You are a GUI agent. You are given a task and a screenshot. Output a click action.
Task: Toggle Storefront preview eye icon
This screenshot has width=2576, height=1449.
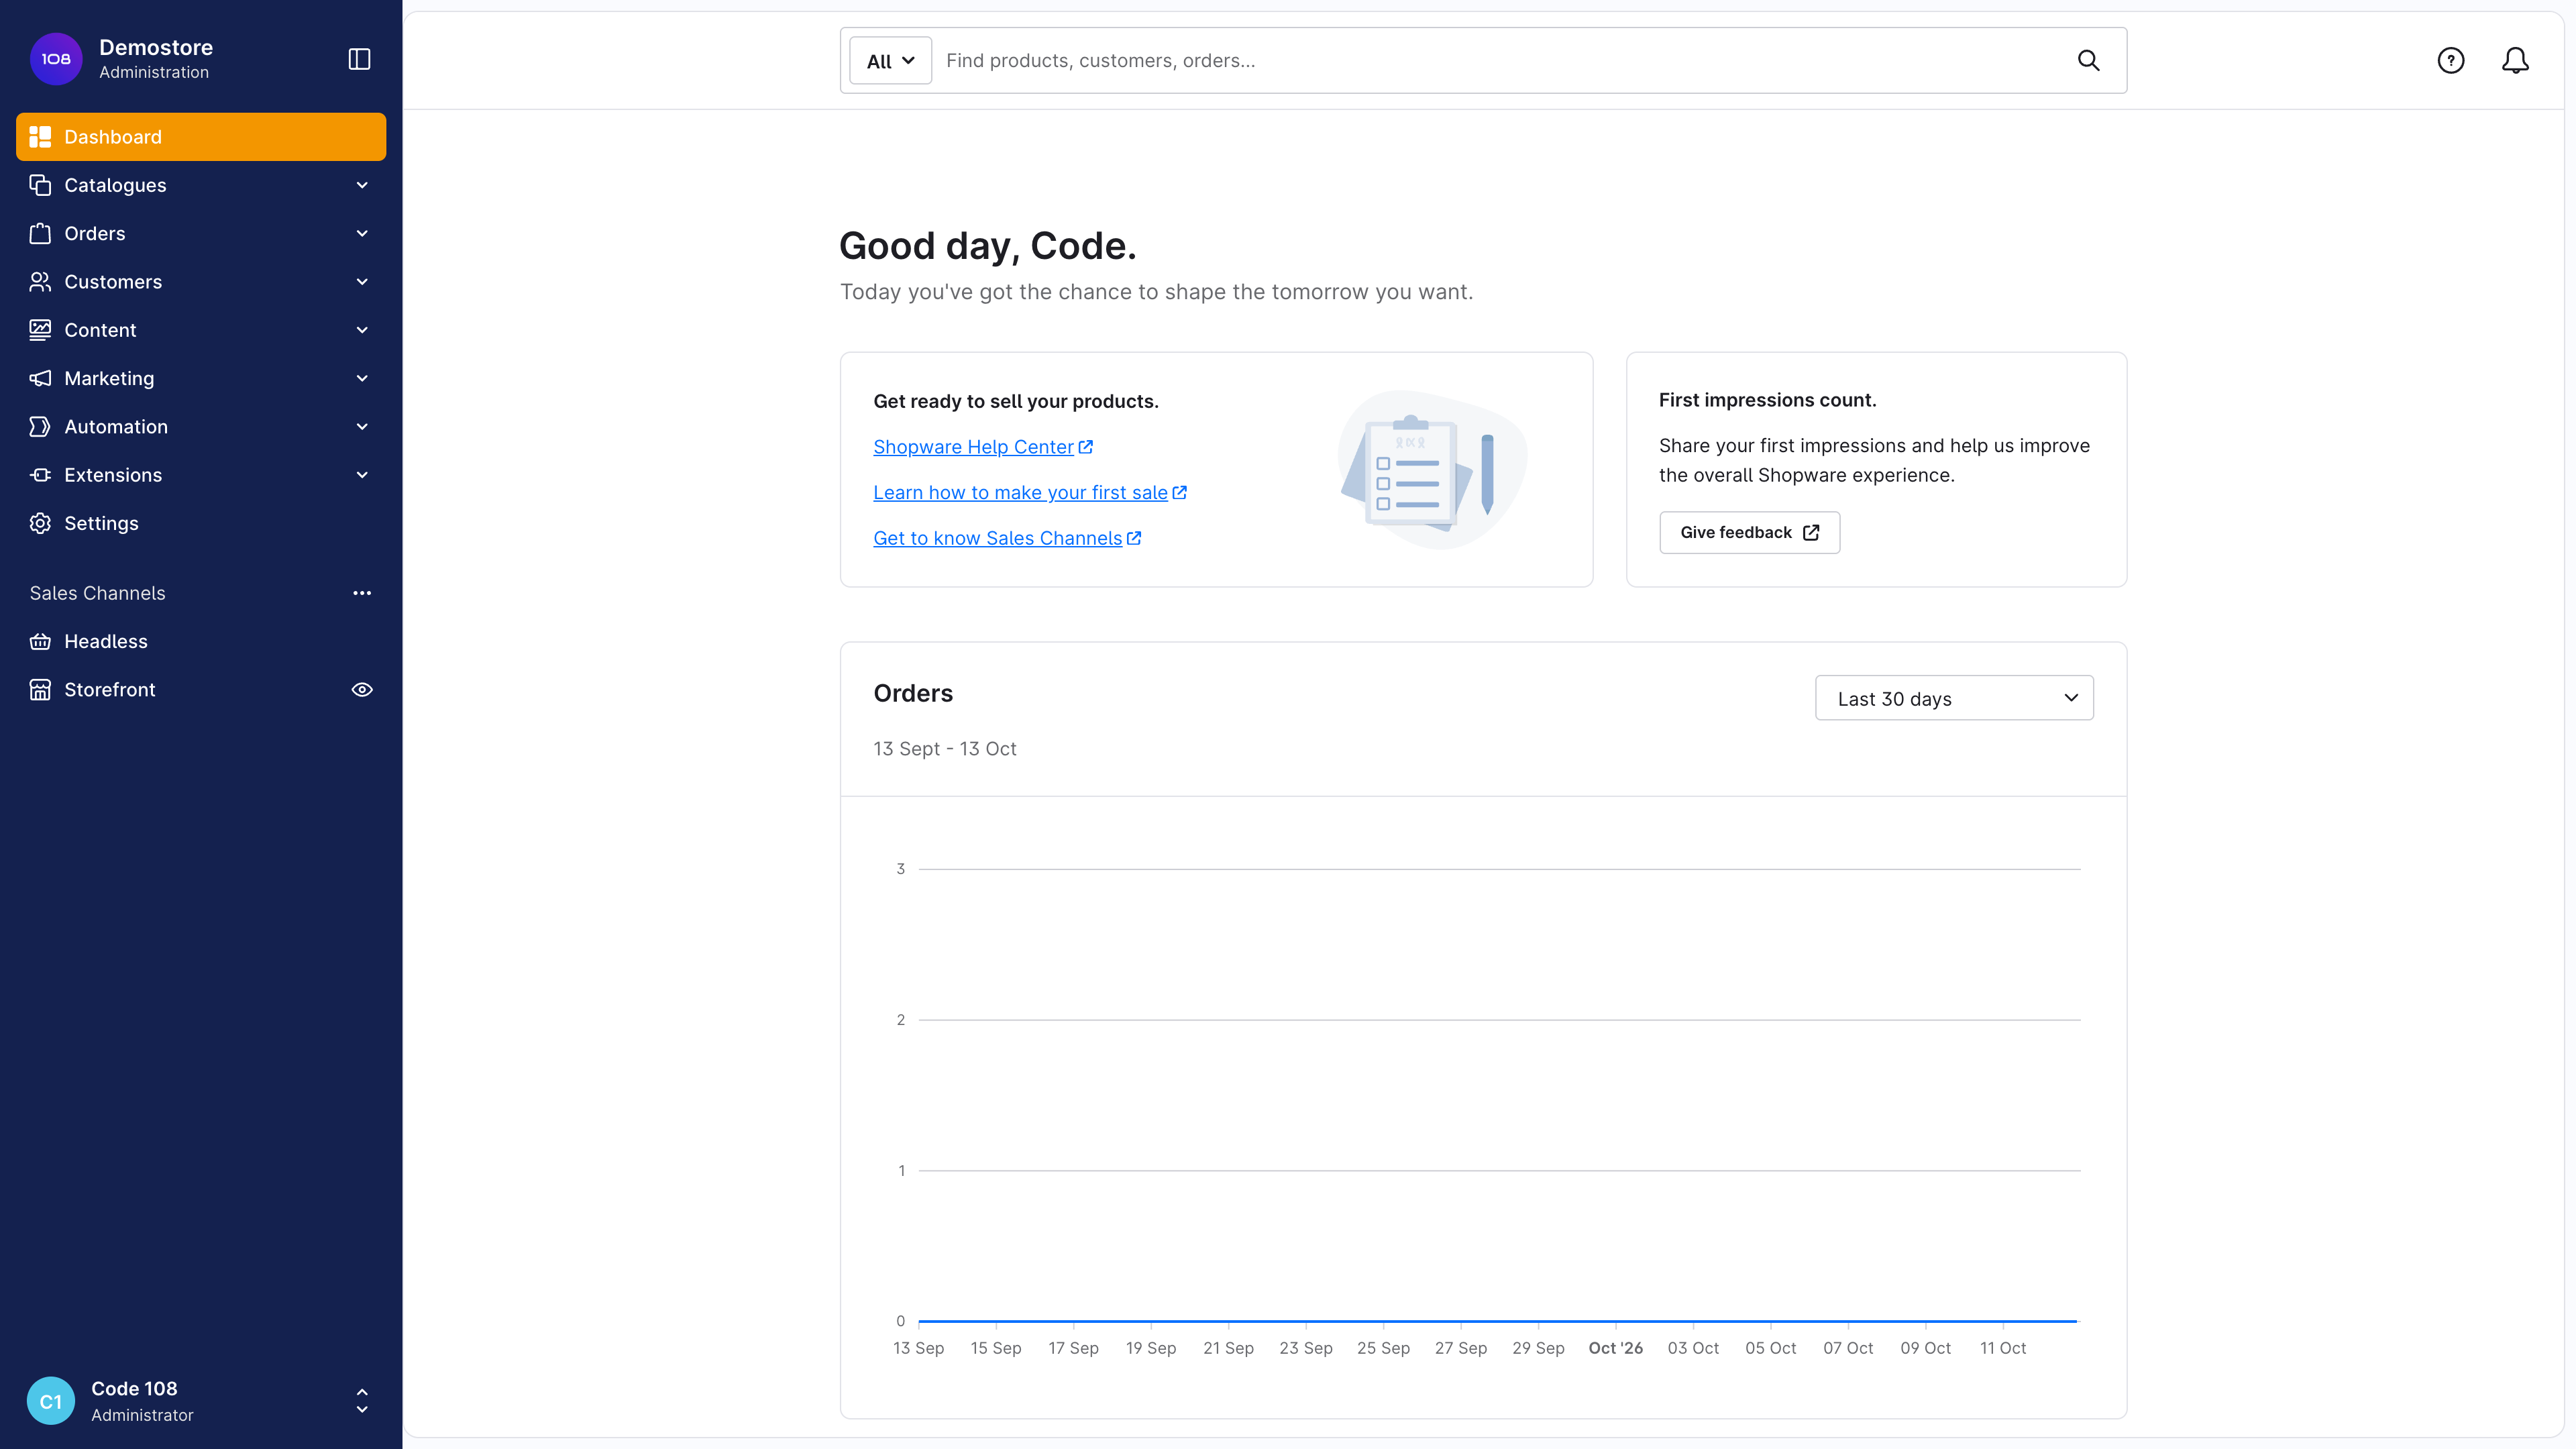pyautogui.click(x=362, y=690)
